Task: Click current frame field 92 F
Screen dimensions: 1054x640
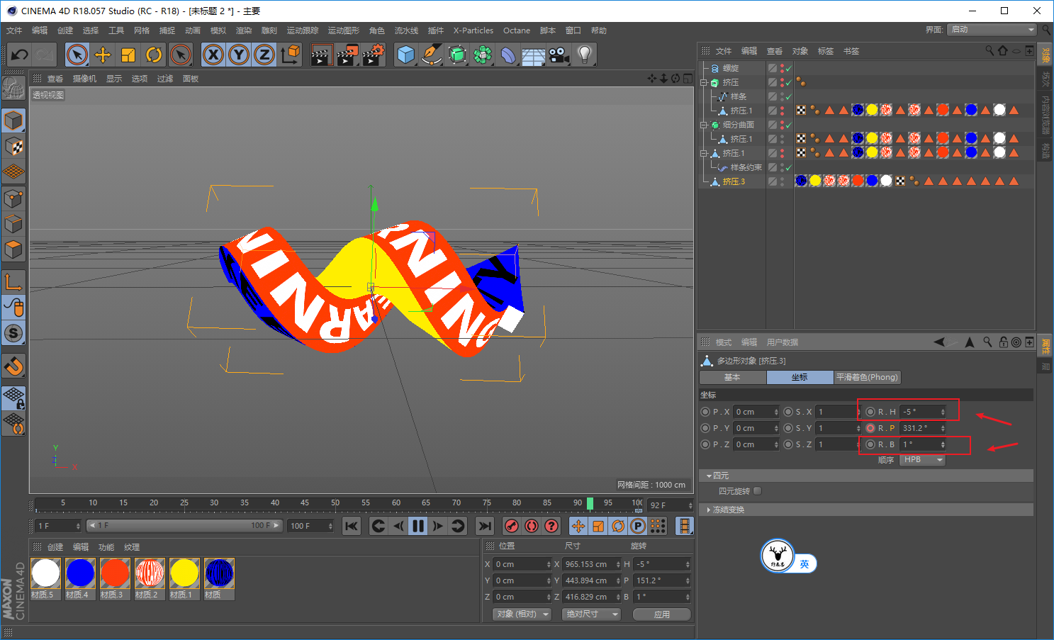Action: (x=670, y=505)
